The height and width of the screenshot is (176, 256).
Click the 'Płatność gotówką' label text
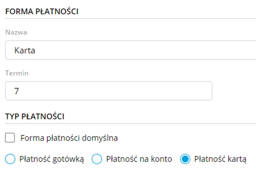coord(51,159)
